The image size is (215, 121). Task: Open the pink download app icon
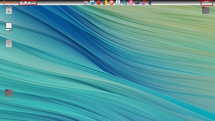coord(131,2)
